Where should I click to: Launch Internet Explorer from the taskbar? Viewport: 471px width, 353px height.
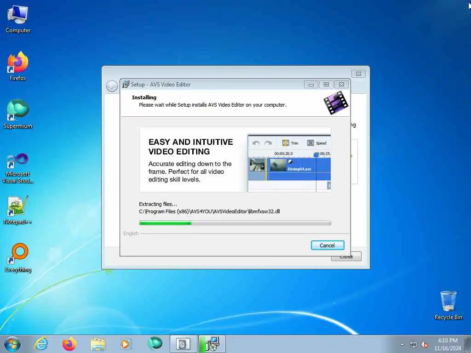41,344
